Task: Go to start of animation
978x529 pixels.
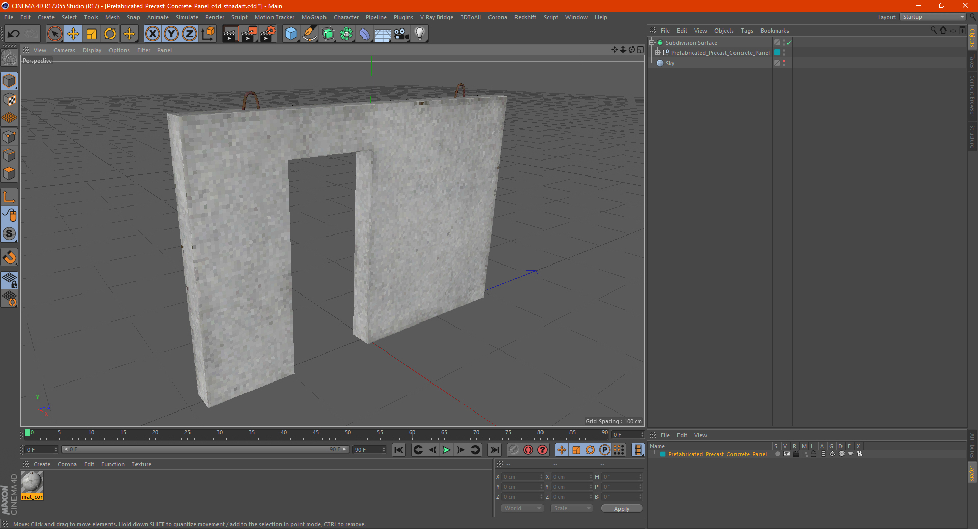Action: 399,450
